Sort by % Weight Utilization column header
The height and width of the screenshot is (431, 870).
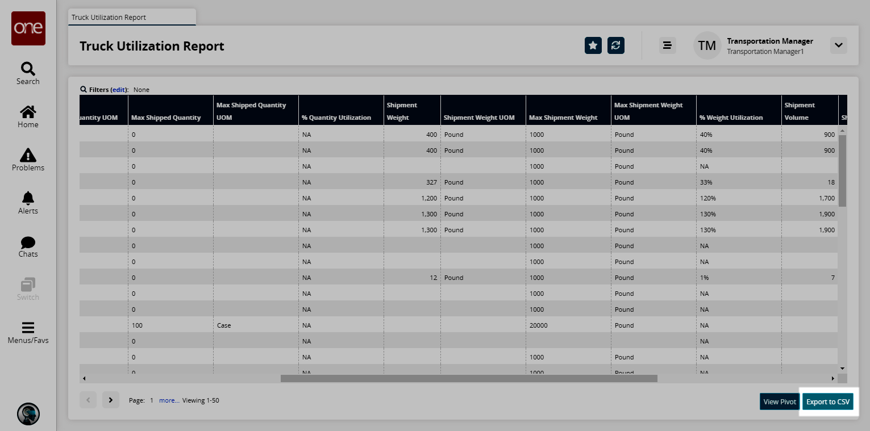[x=739, y=110]
